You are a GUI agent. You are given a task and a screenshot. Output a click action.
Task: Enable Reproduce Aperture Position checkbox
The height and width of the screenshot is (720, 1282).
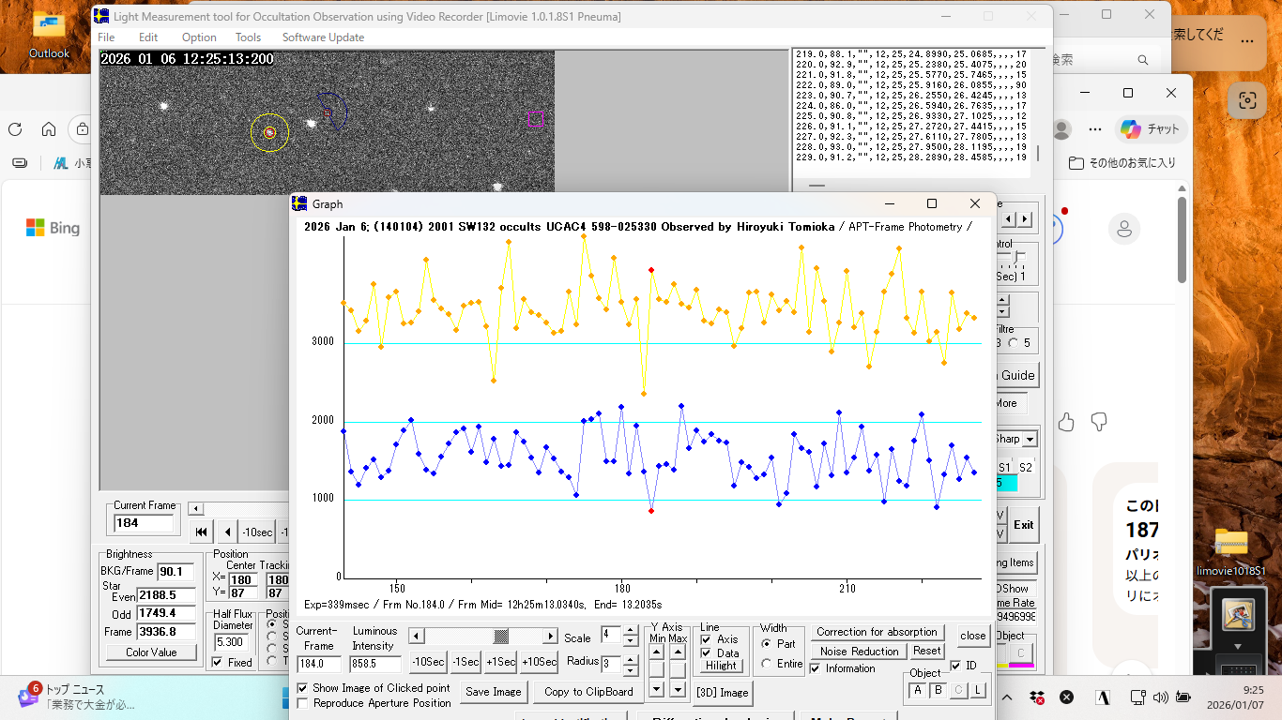pyautogui.click(x=302, y=703)
